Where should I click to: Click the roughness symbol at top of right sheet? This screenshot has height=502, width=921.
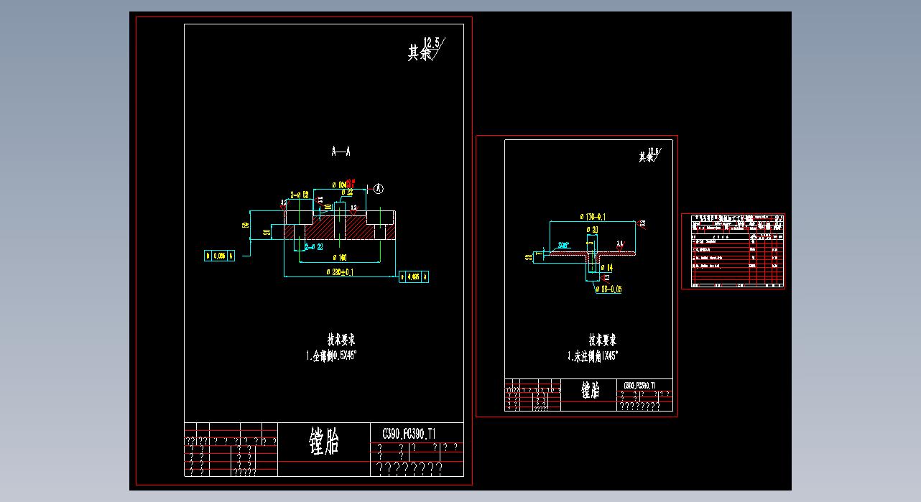tap(652, 154)
